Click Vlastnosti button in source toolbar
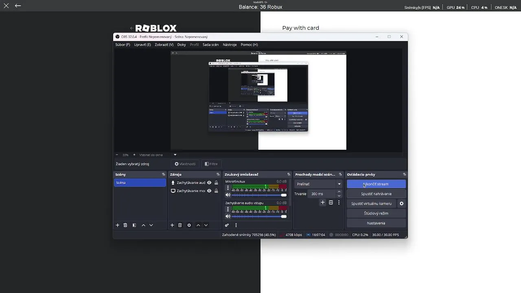Viewport: 521px width, 293px height. point(185,164)
